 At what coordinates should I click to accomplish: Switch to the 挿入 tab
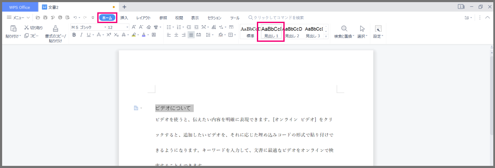point(124,18)
